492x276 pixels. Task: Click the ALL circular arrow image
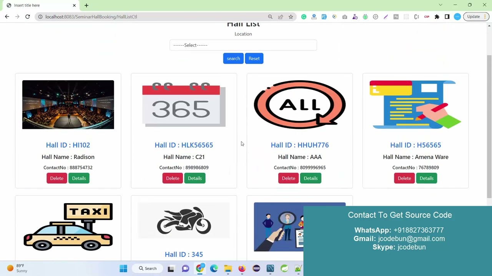(300, 105)
